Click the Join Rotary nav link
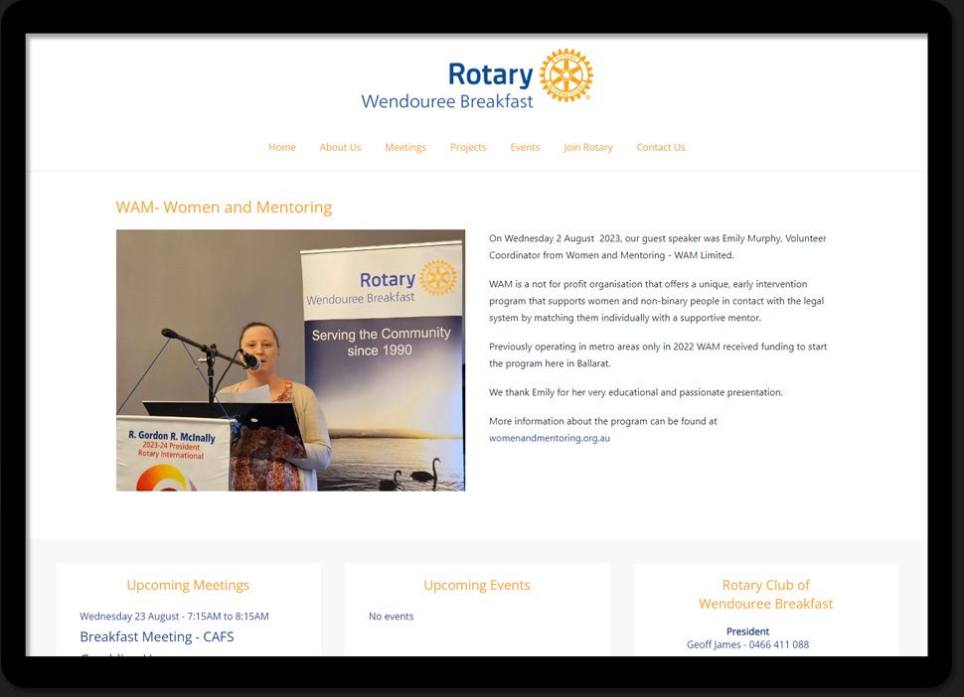Screen dimensions: 964x697 pyautogui.click(x=587, y=147)
